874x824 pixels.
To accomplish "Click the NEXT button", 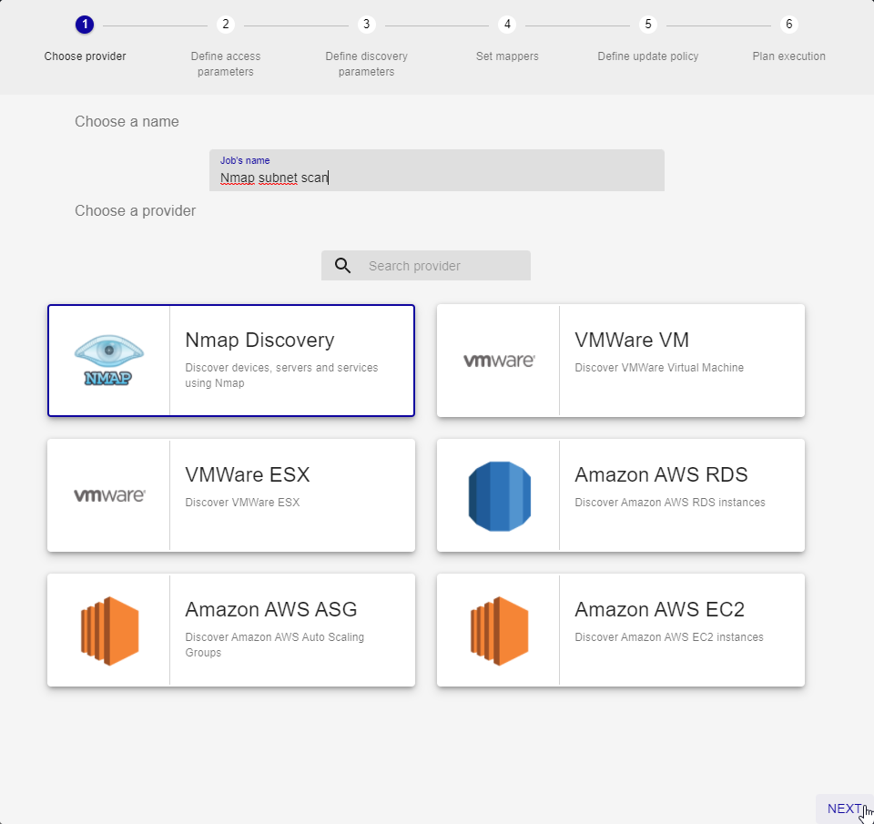I will click(x=845, y=809).
